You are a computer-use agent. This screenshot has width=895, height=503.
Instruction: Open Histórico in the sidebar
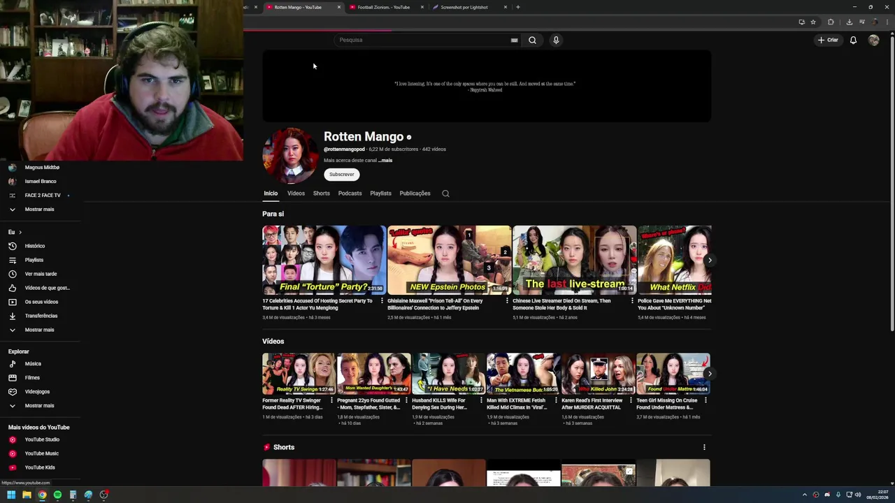pos(35,246)
